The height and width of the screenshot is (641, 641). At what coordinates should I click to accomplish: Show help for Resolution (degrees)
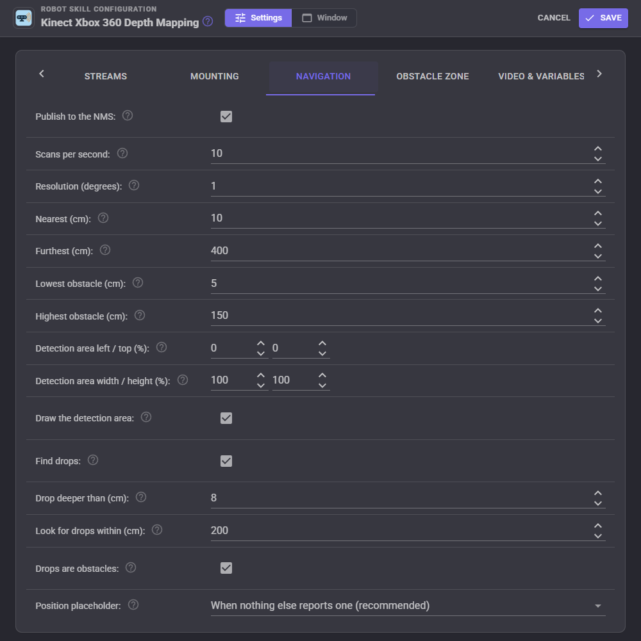click(134, 185)
